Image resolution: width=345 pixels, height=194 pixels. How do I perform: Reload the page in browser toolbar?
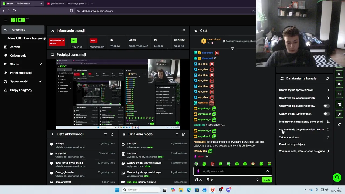[14, 11]
